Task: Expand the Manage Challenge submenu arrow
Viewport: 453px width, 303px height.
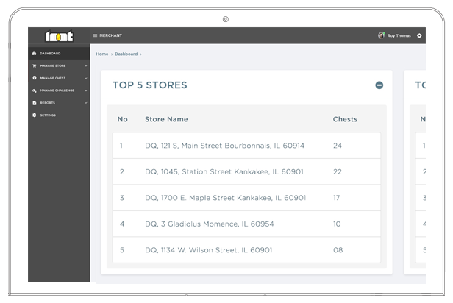Action: point(86,90)
